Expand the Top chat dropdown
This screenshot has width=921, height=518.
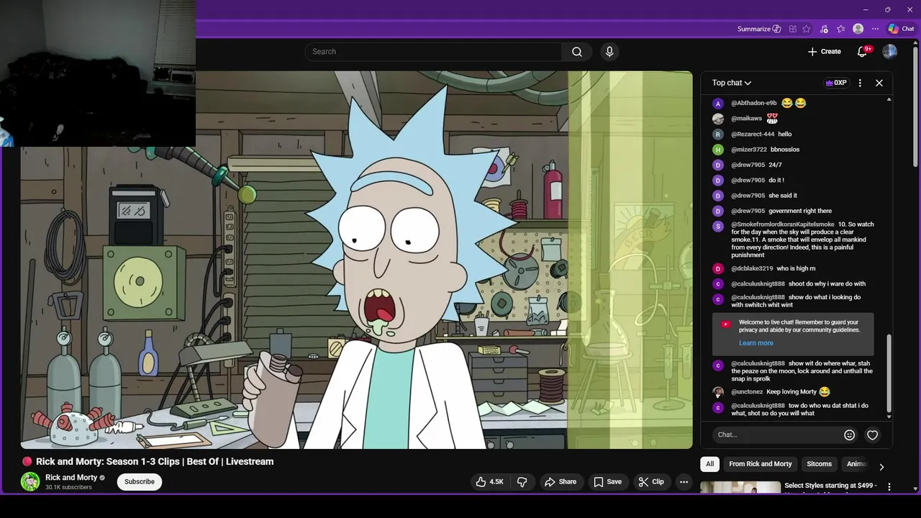731,83
